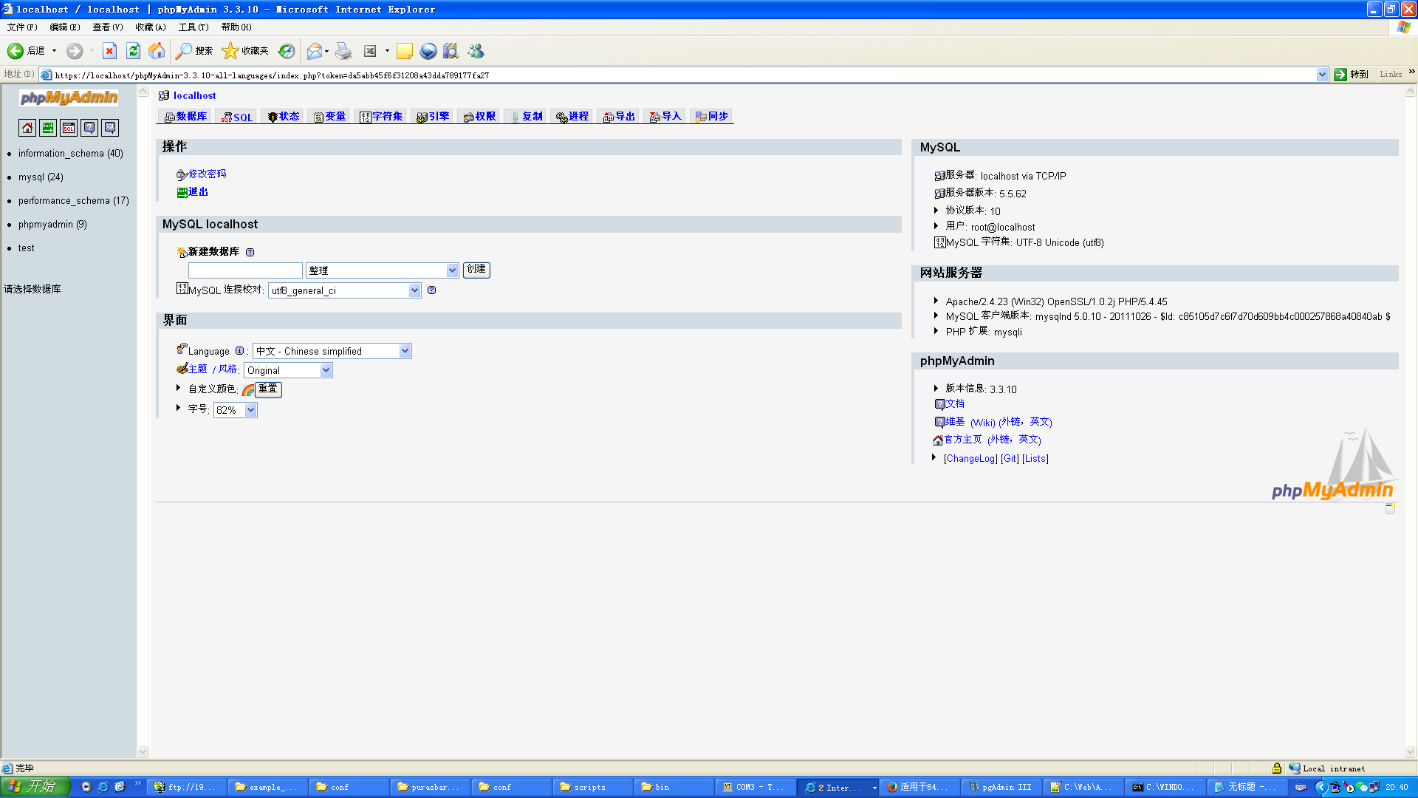Open the 状态 (Status) tab

(283, 117)
